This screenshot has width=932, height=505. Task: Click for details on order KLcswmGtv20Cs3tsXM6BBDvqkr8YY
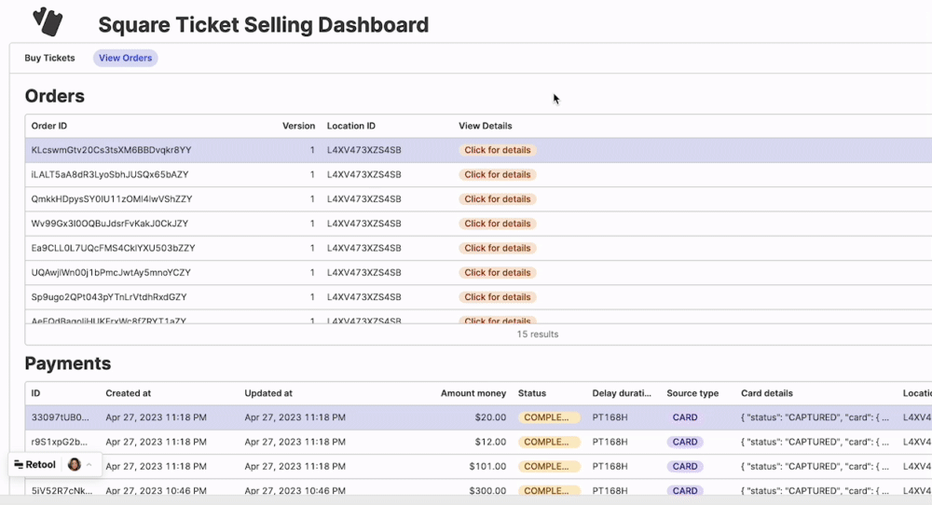pyautogui.click(x=497, y=150)
